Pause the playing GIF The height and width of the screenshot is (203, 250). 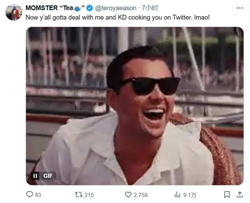[x=35, y=176]
